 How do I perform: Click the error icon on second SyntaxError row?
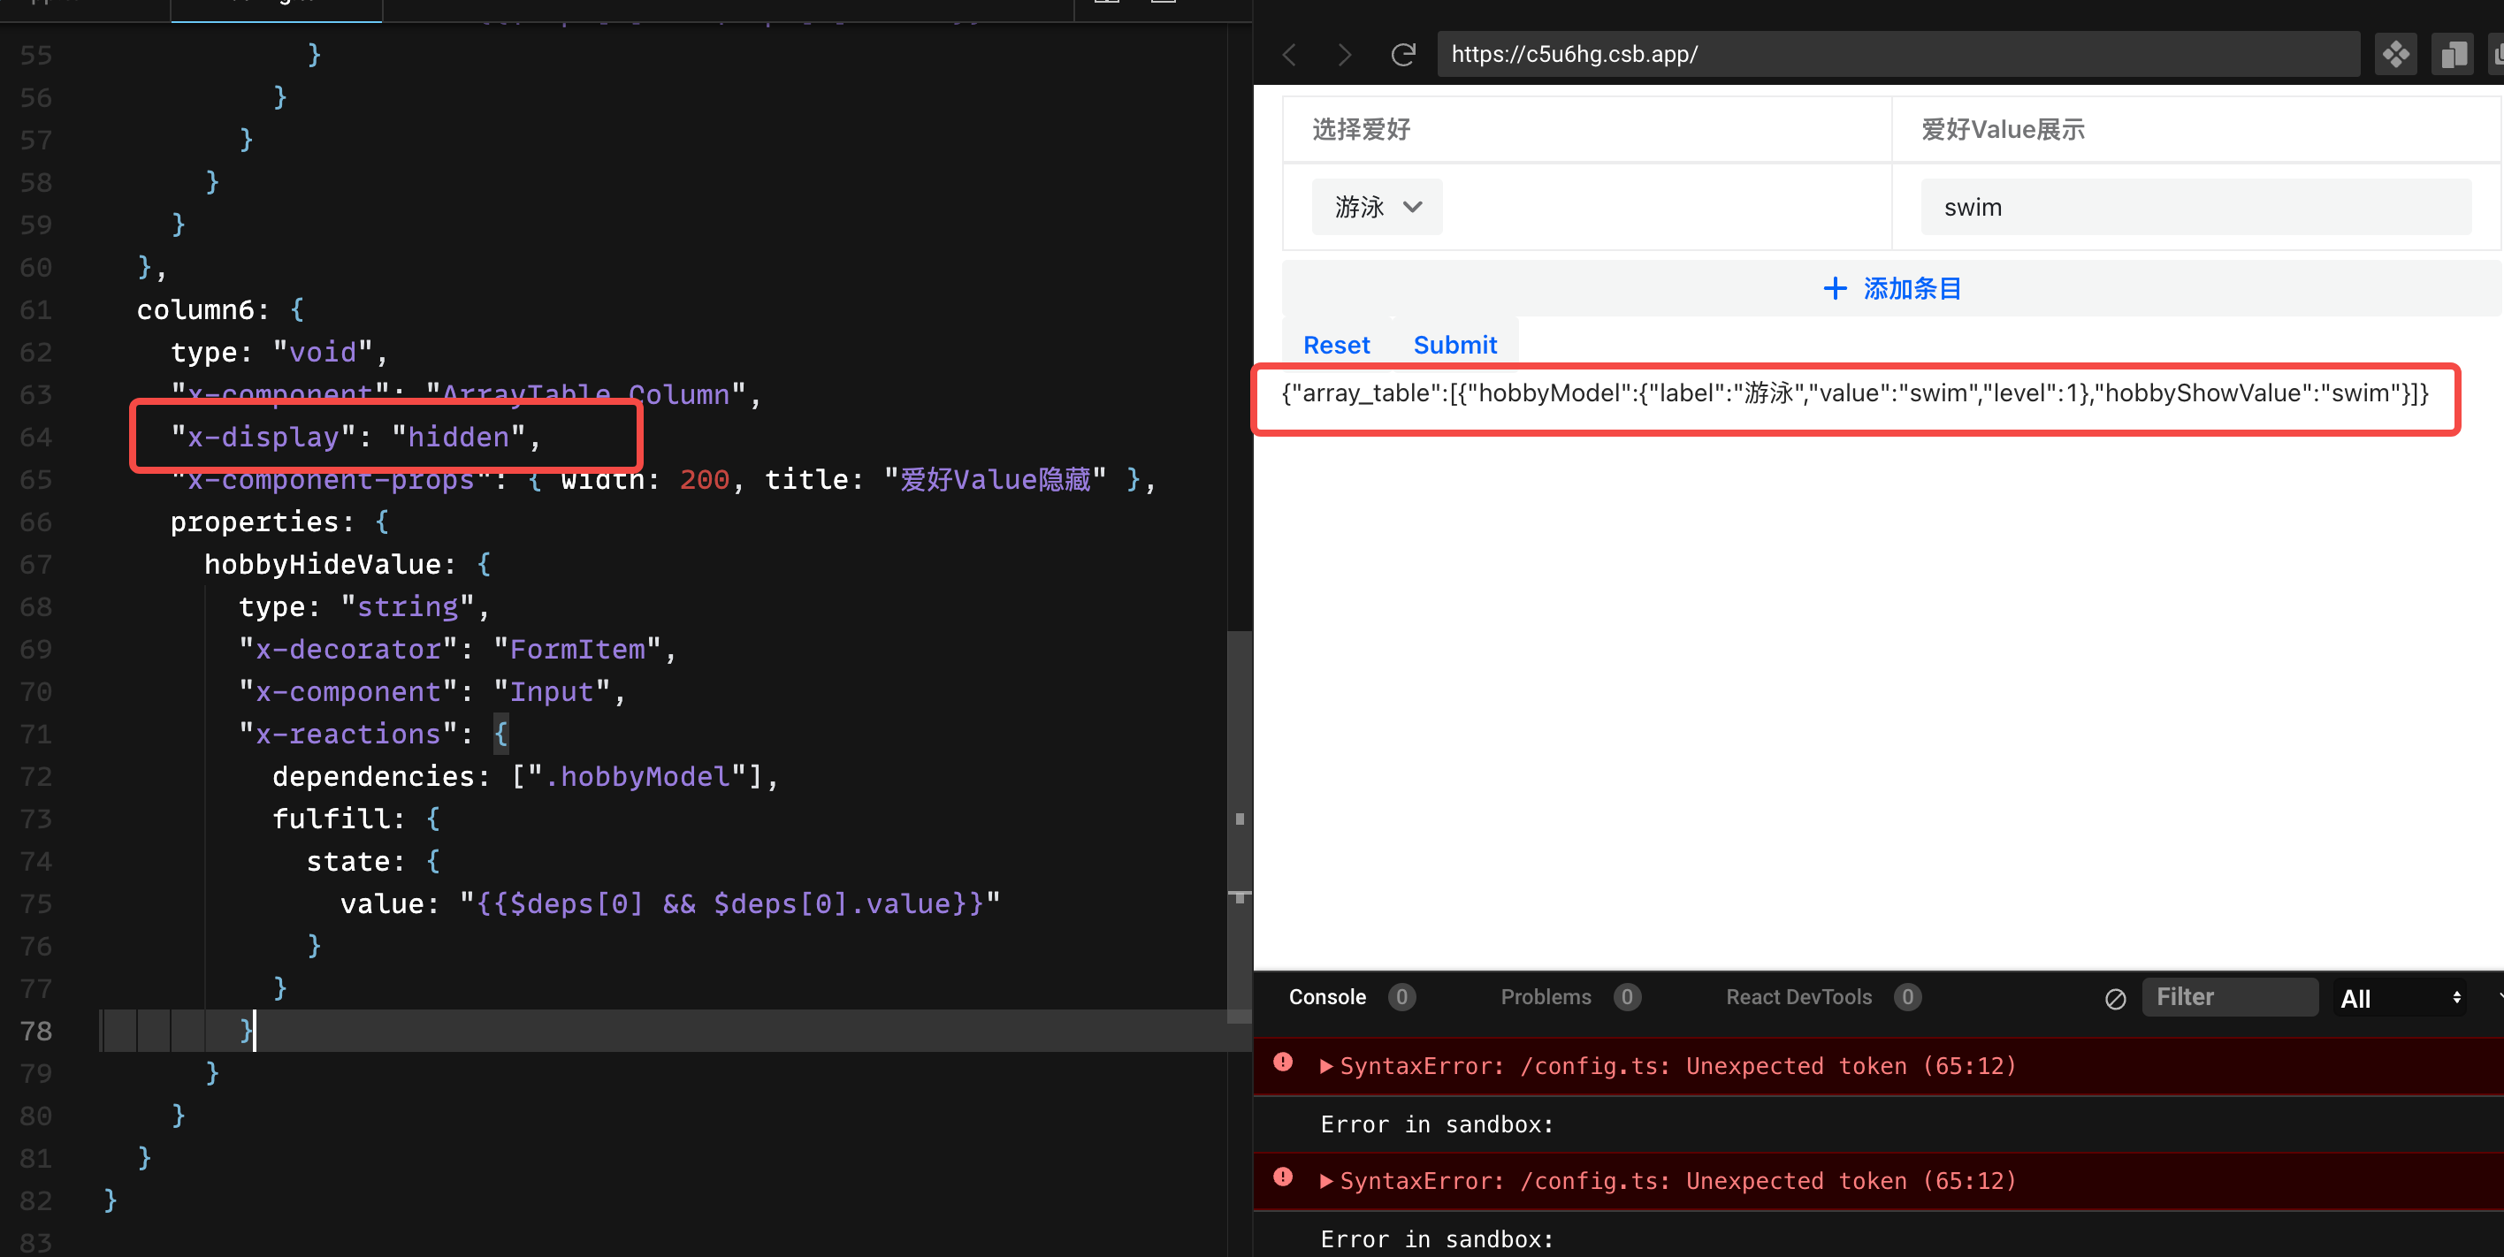[1282, 1180]
